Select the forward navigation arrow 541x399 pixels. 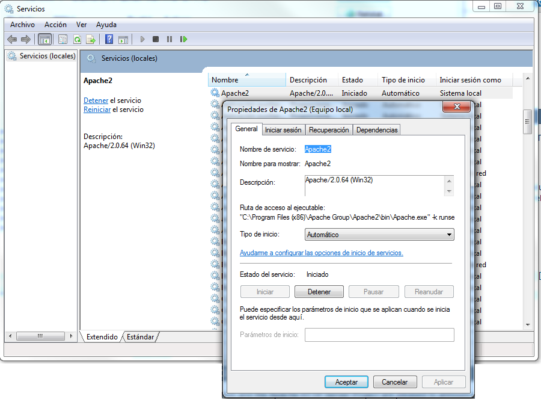(x=26, y=39)
